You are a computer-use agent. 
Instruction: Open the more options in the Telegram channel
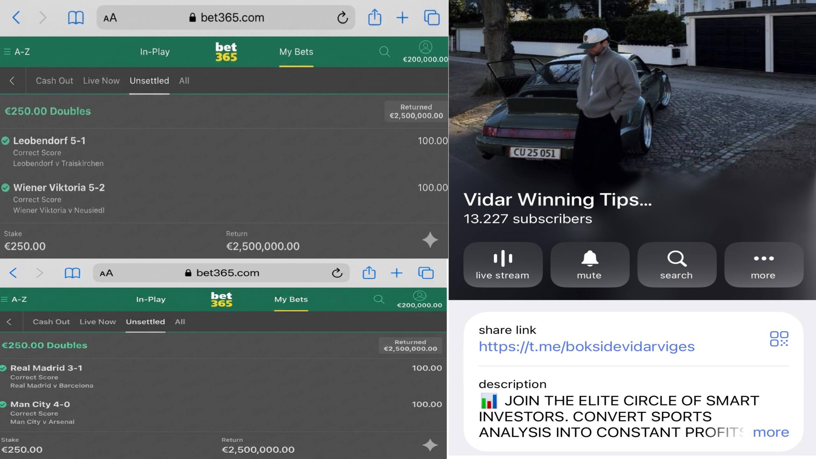pyautogui.click(x=764, y=265)
